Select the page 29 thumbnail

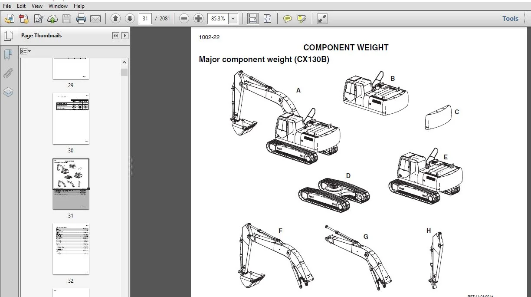pyautogui.click(x=71, y=69)
